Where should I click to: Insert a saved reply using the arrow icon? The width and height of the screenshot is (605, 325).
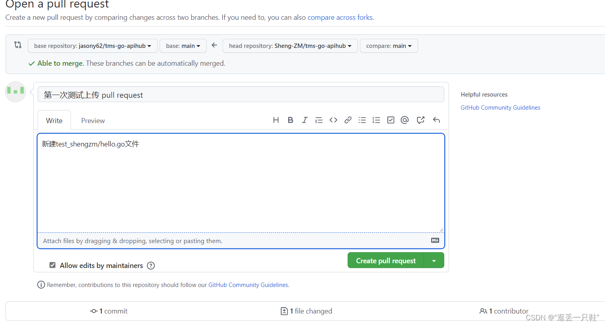pos(436,120)
